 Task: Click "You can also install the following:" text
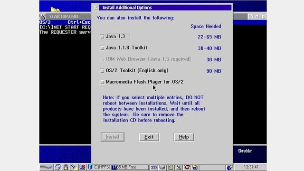(135, 18)
